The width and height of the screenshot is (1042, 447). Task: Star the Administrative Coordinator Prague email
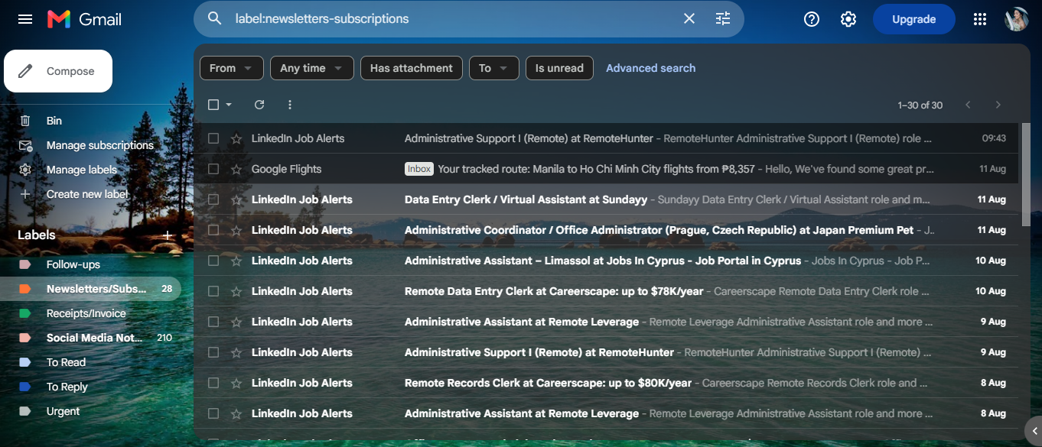coord(236,230)
